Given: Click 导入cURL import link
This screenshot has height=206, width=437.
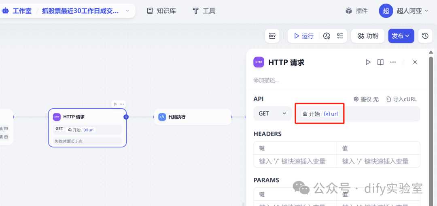Looking at the screenshot, I should [x=402, y=99].
